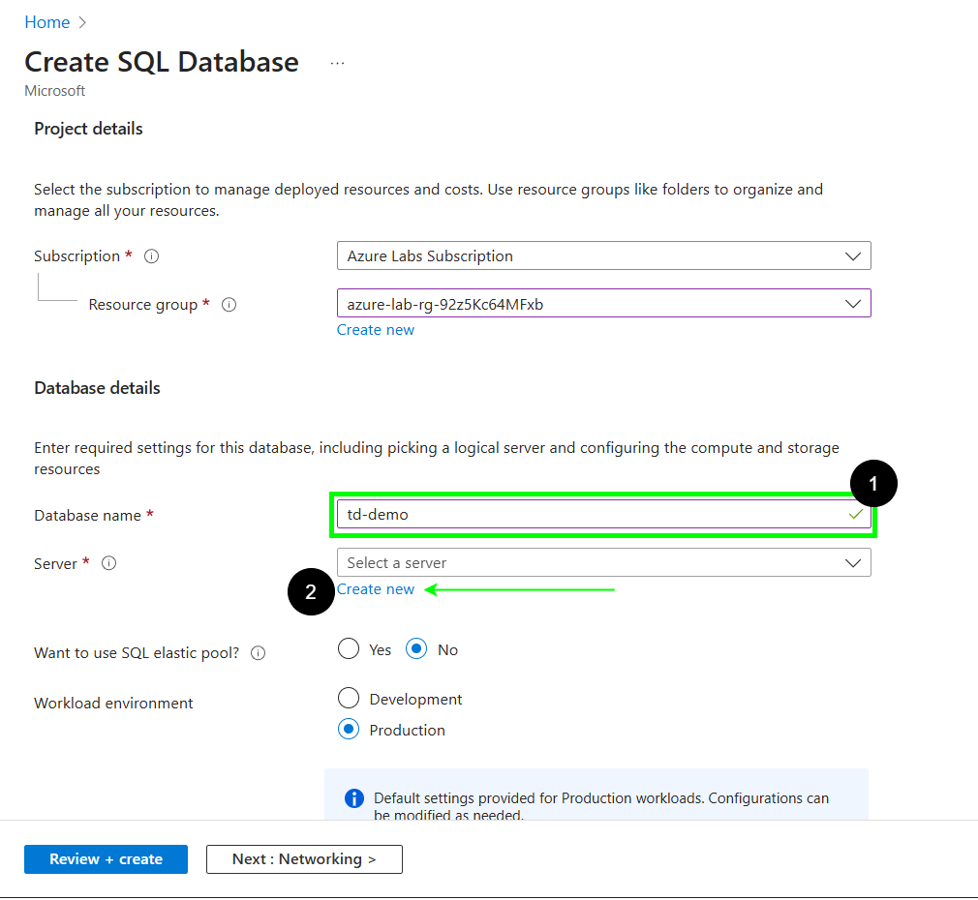Click the blue info icon in the banner

point(354,799)
